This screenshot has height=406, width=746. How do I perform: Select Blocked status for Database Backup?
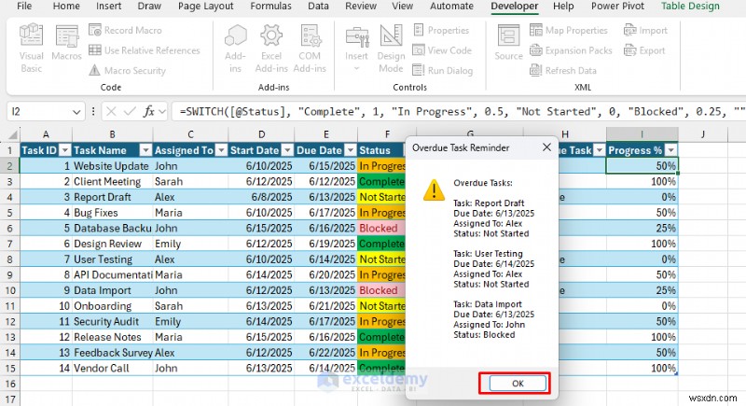click(x=381, y=228)
